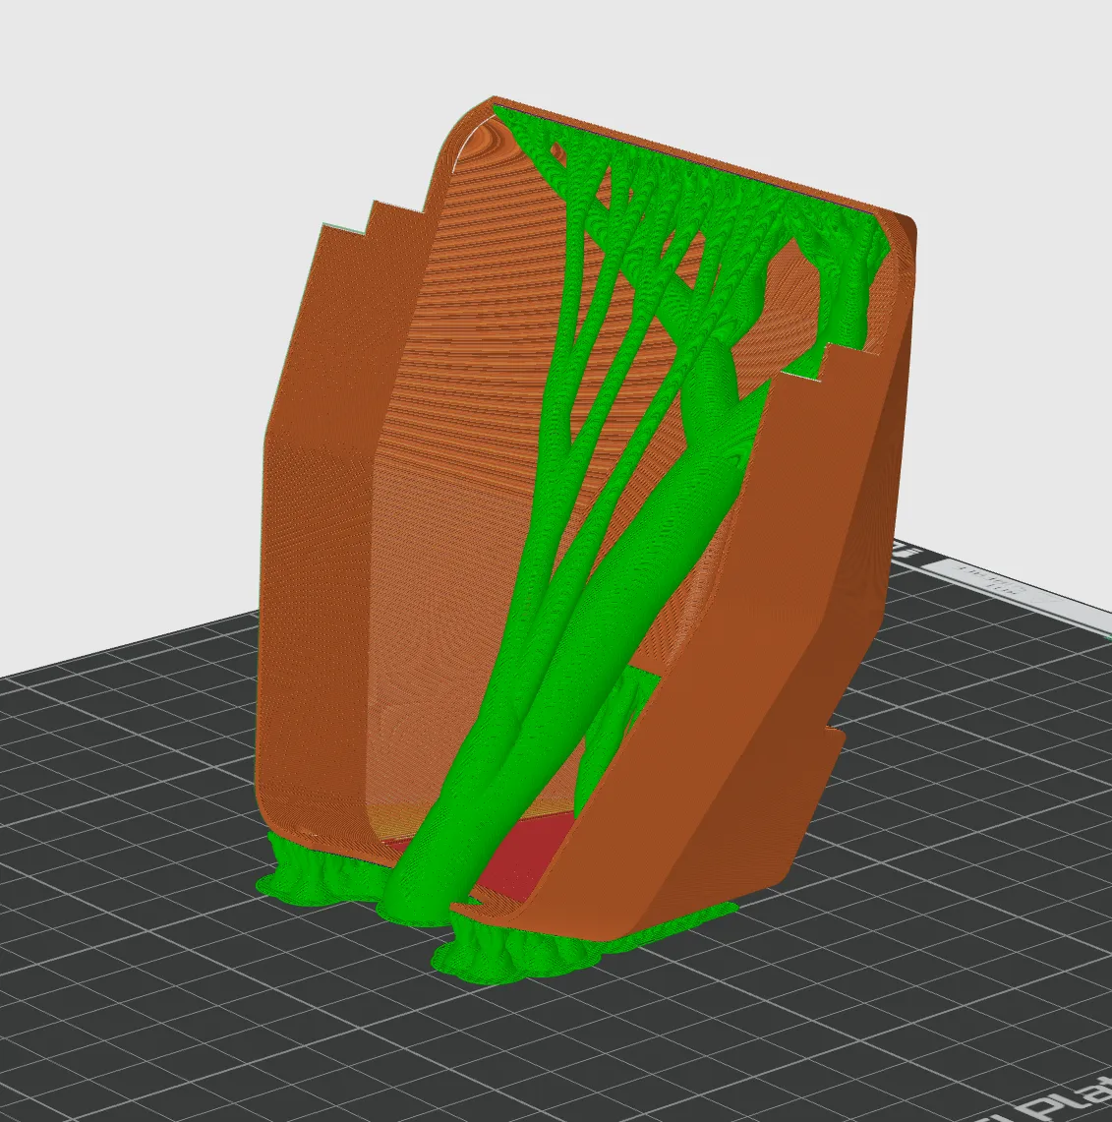
Task: Click the thin leftmost support branch
Action: (x=570, y=322)
